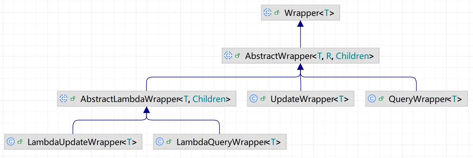
Task: Click the class icon of LambdaQueryWrapper
Action: (x=160, y=141)
